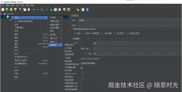
Task: Click the broom Reset Search toolbar icon
Action: pos(78,10)
